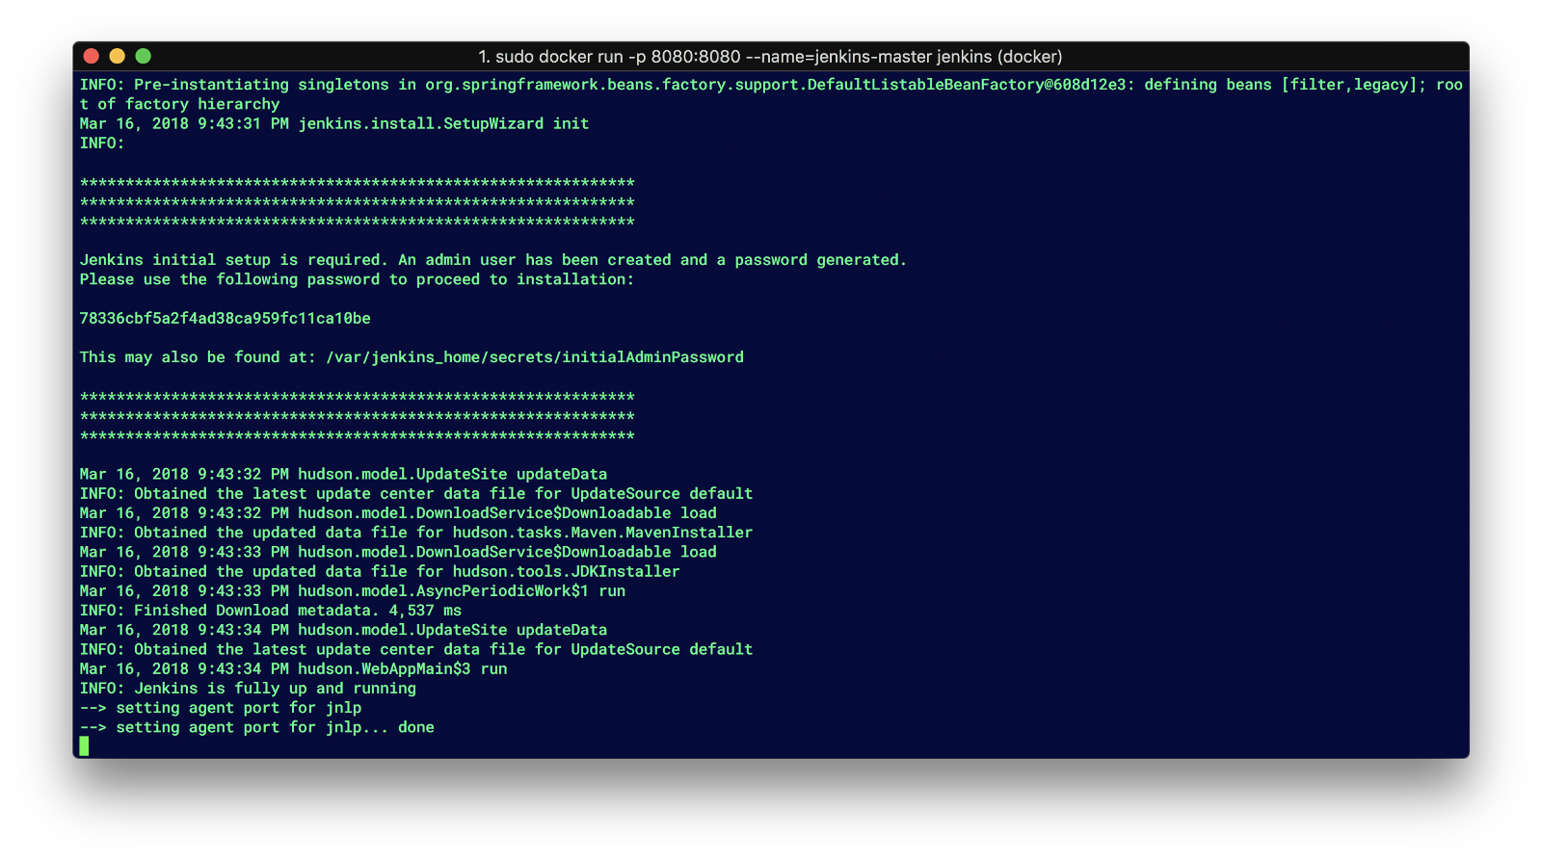Viewport: 1542px width, 862px height.
Task: Click the 9:43:34 PM 'hudson.model.UpdateSite updateData' line
Action: pos(343,630)
